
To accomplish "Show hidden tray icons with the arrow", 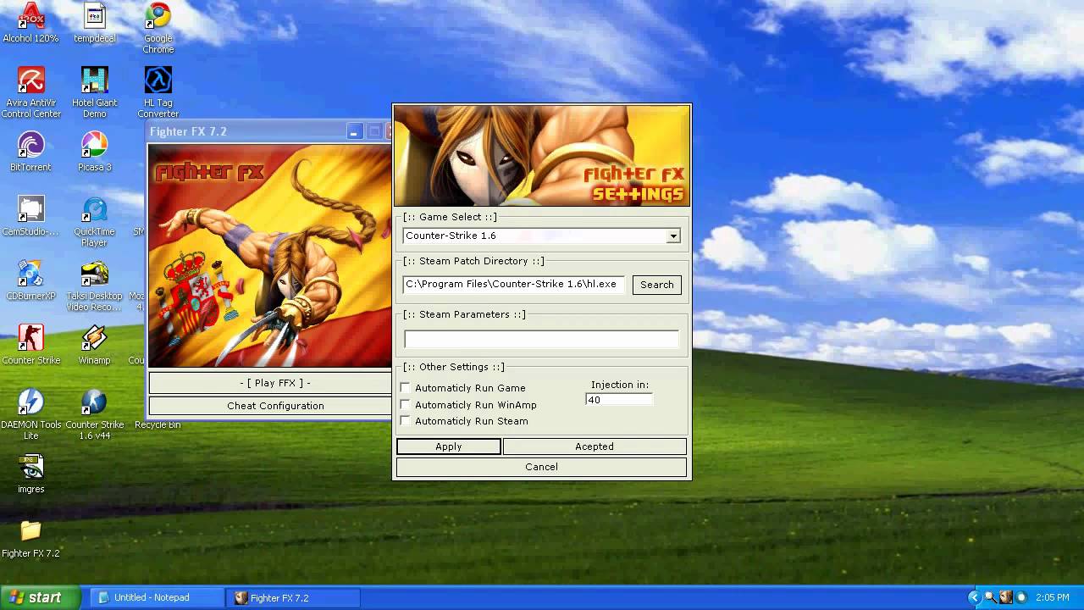I will [976, 597].
